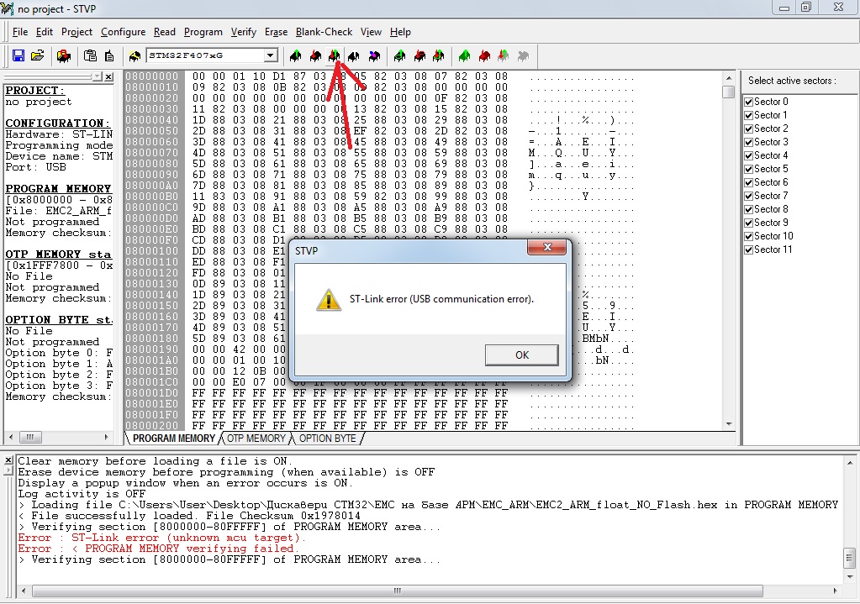
Task: Open the View menu
Action: pos(371,32)
